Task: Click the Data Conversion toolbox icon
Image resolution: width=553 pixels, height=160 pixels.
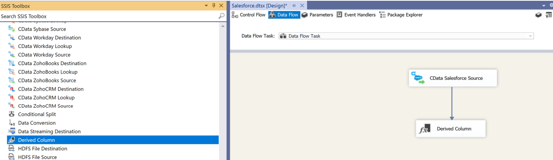Action: [11, 123]
